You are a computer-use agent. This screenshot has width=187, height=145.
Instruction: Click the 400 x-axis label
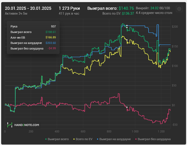[57, 131]
